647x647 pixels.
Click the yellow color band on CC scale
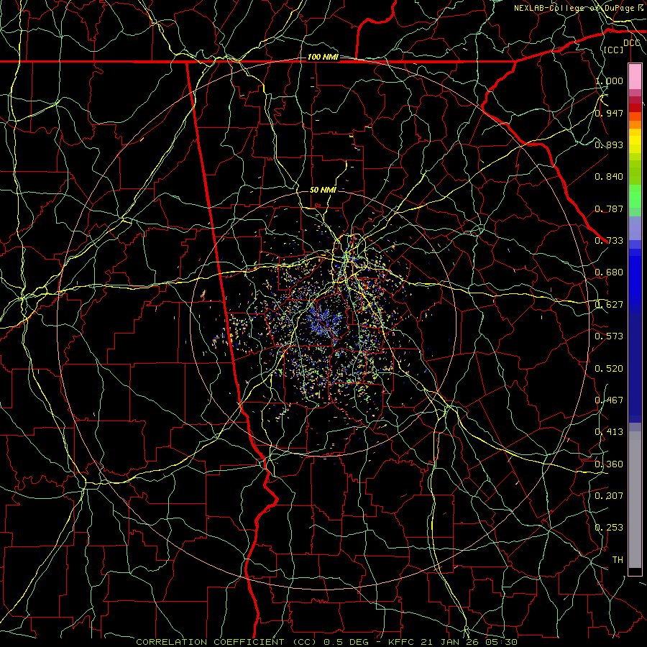pos(635,141)
